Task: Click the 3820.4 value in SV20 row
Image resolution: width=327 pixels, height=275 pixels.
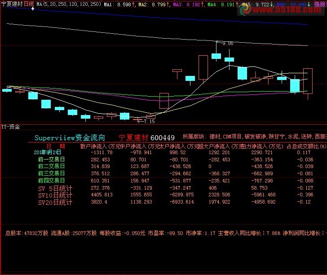Action: click(x=99, y=202)
